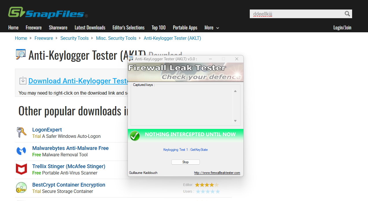
Task: Select Editor's Selections in the nav bar
Action: 128,28
